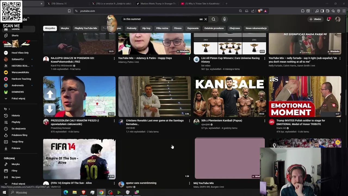Open browser extensions puzzle icon
Viewport: 348px width, 196px height.
(303, 11)
